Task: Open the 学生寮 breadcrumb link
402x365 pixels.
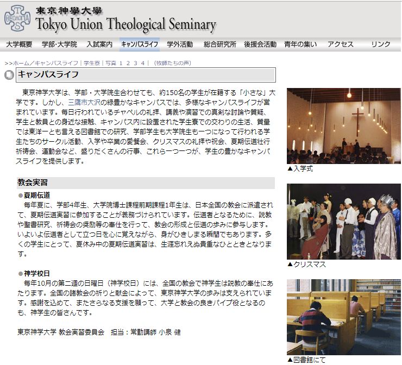Action: 91,63
